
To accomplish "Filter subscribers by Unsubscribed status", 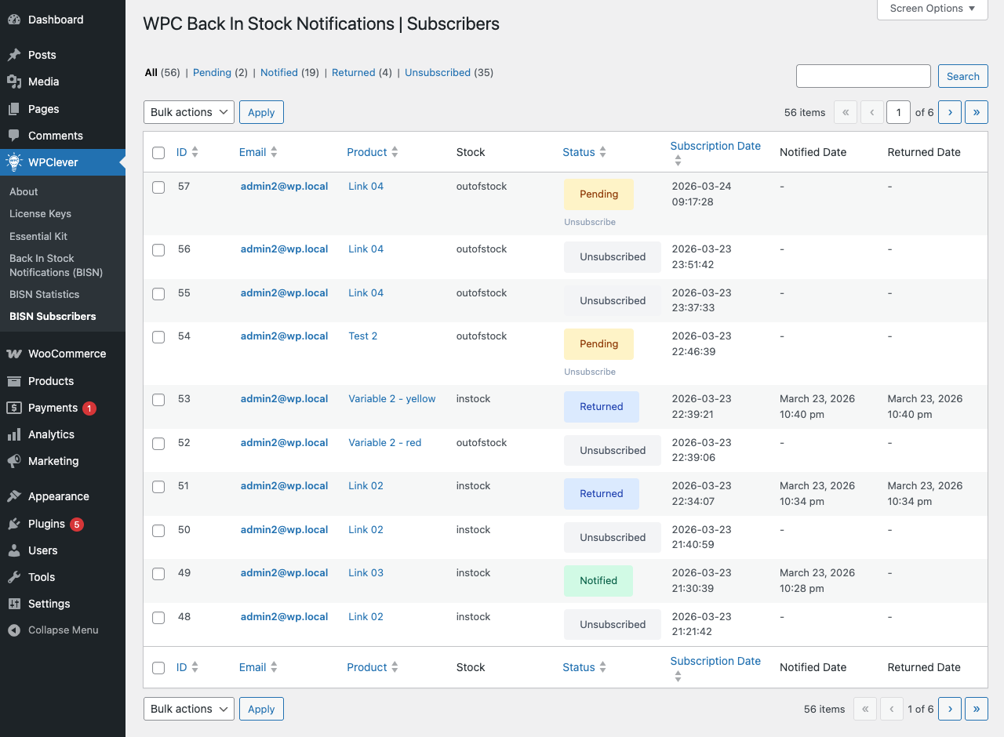I will point(437,73).
